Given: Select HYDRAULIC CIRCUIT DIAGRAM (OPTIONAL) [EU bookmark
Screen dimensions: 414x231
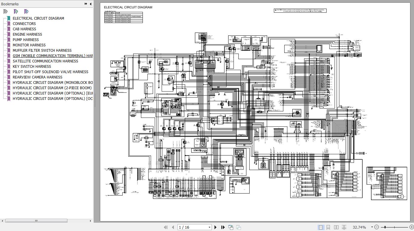Looking at the screenshot, I should 53,93.
